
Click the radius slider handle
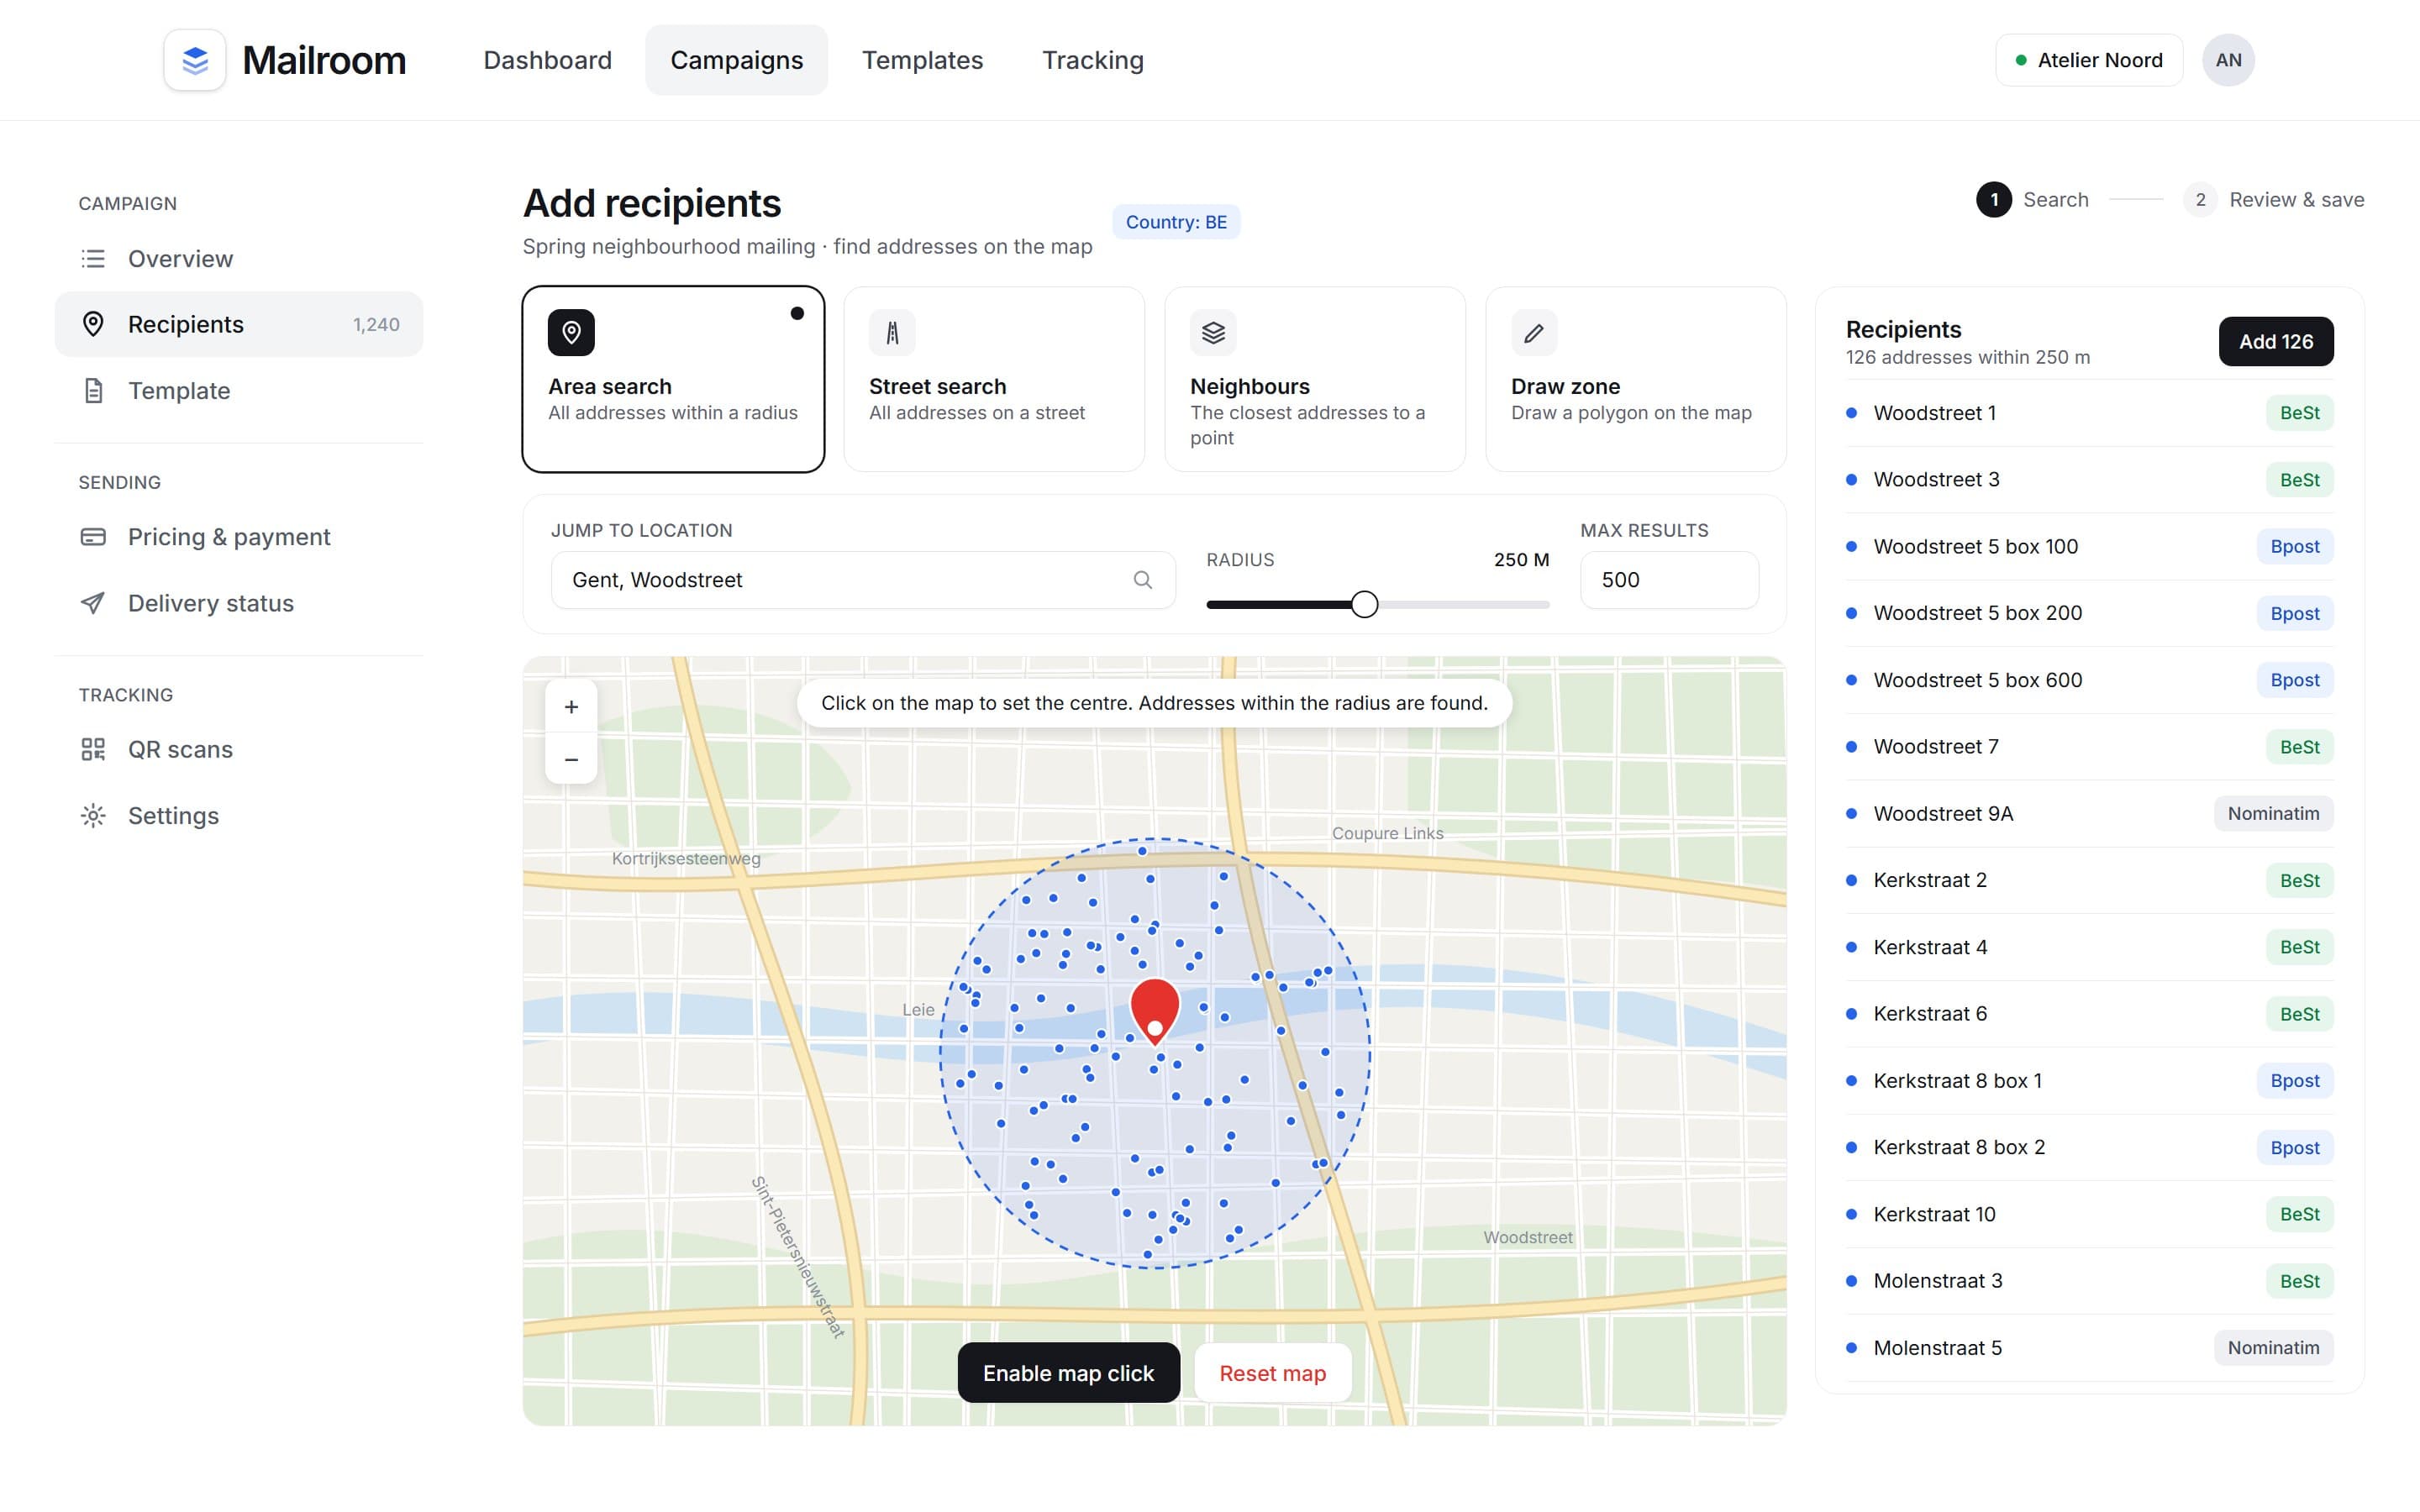tap(1364, 604)
